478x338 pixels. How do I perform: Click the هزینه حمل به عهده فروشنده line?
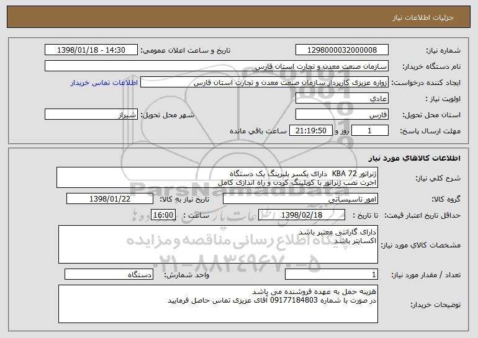click(314, 291)
